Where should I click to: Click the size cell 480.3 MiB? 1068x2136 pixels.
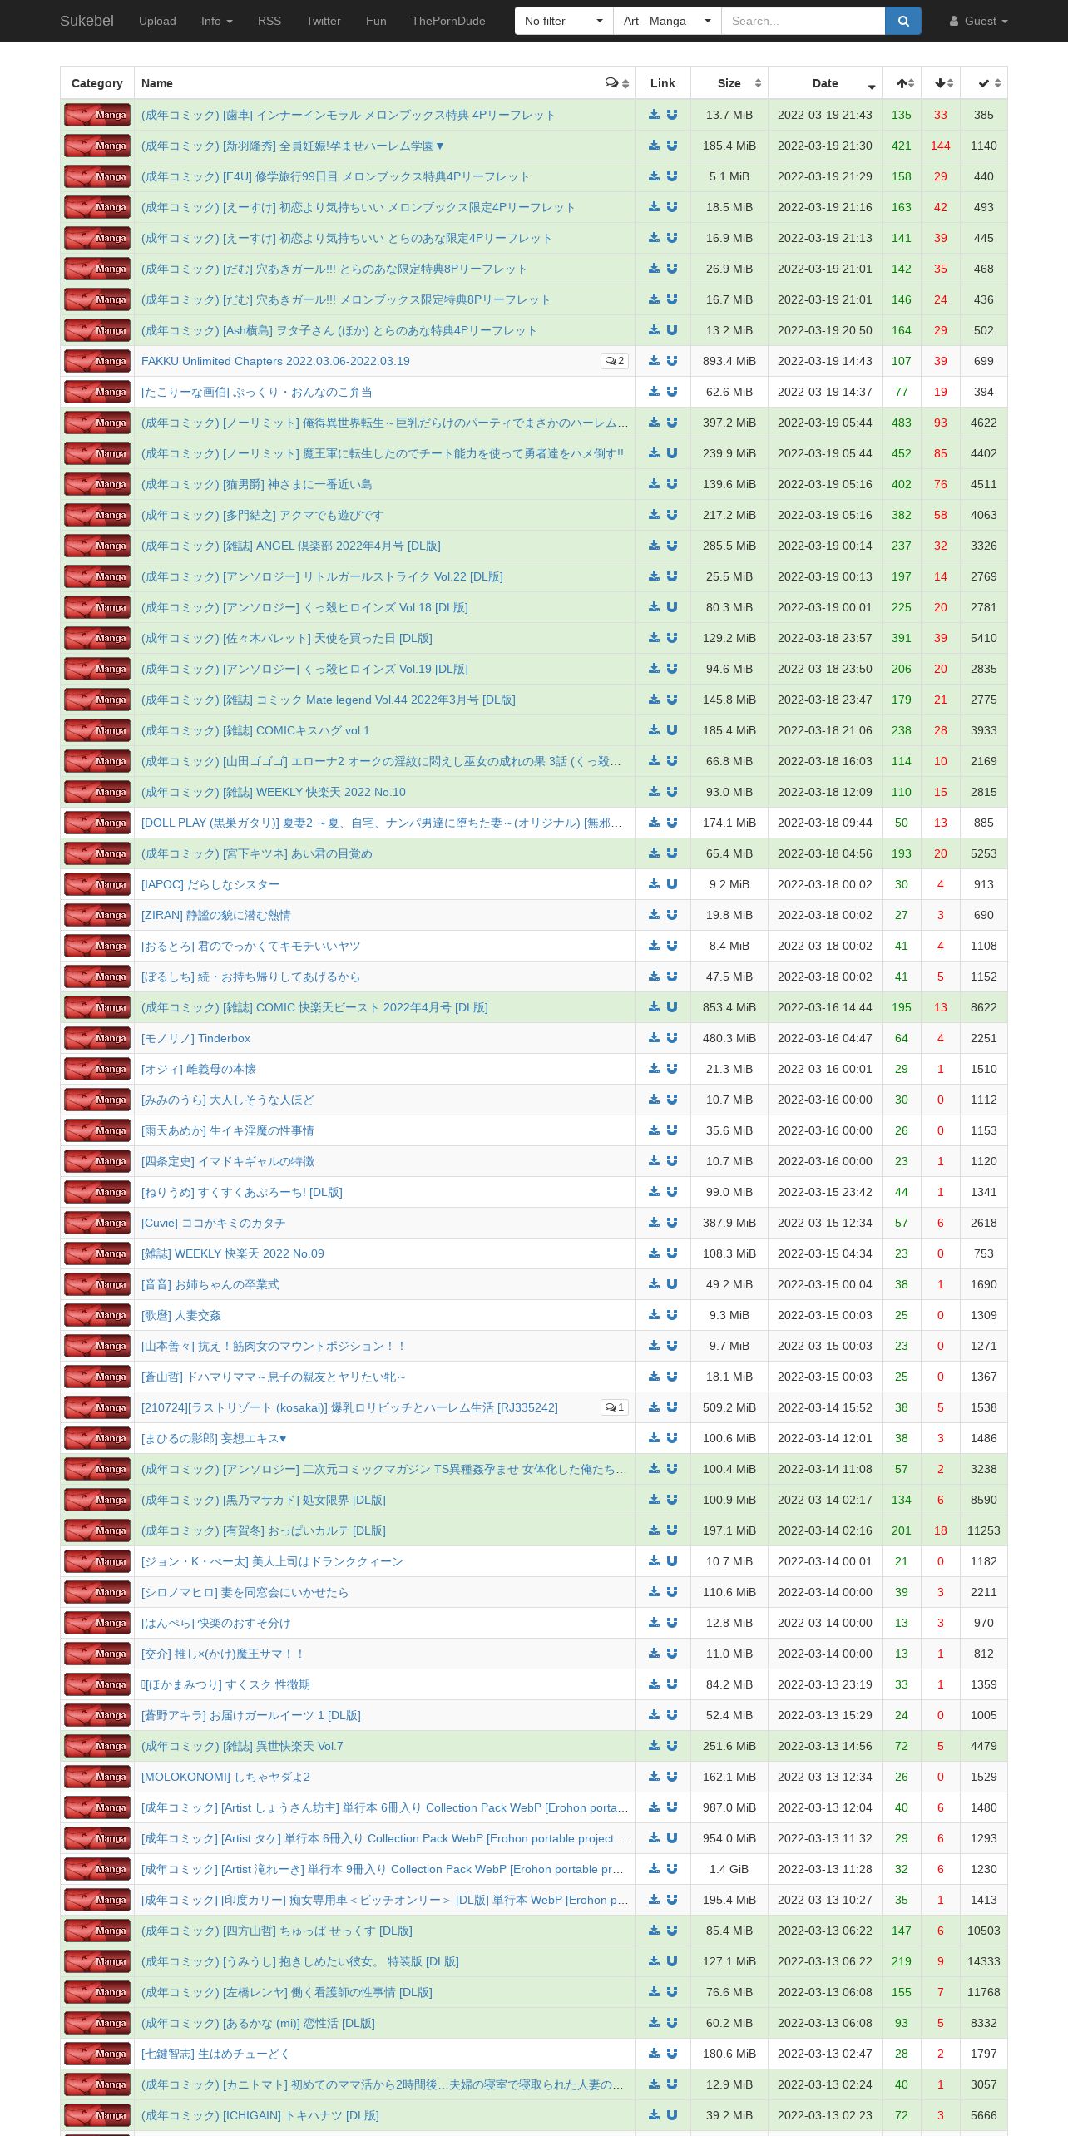pos(729,1038)
